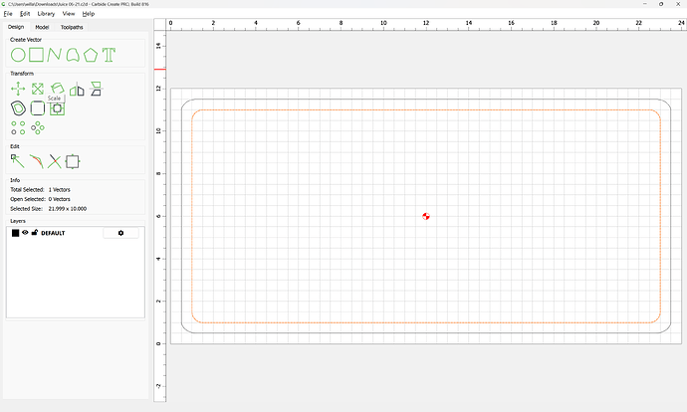Click the Open Selected 0 Vectors value
The image size is (687, 412).
(x=59, y=199)
